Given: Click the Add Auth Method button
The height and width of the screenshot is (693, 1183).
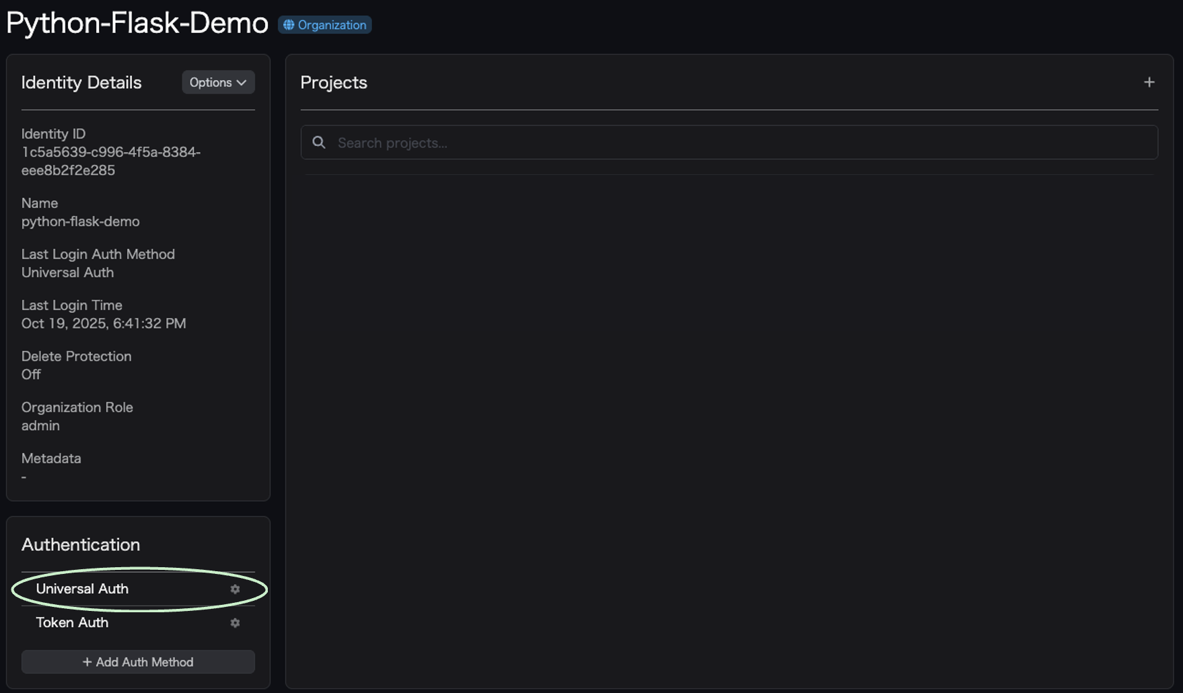Looking at the screenshot, I should [x=138, y=662].
